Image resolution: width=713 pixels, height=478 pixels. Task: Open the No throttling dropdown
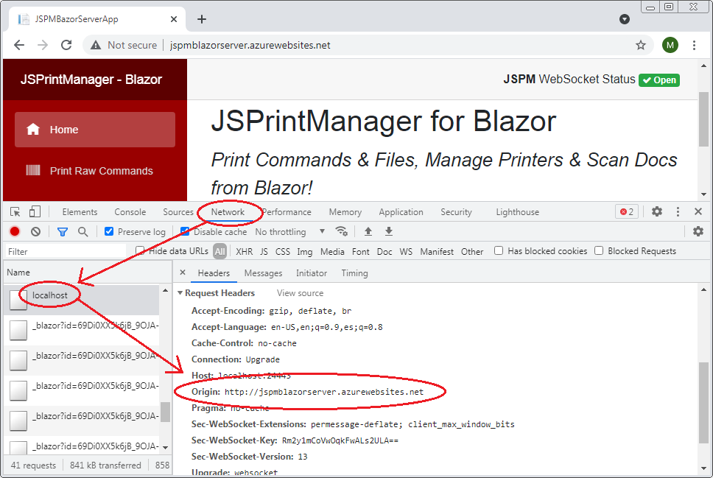[x=290, y=231]
